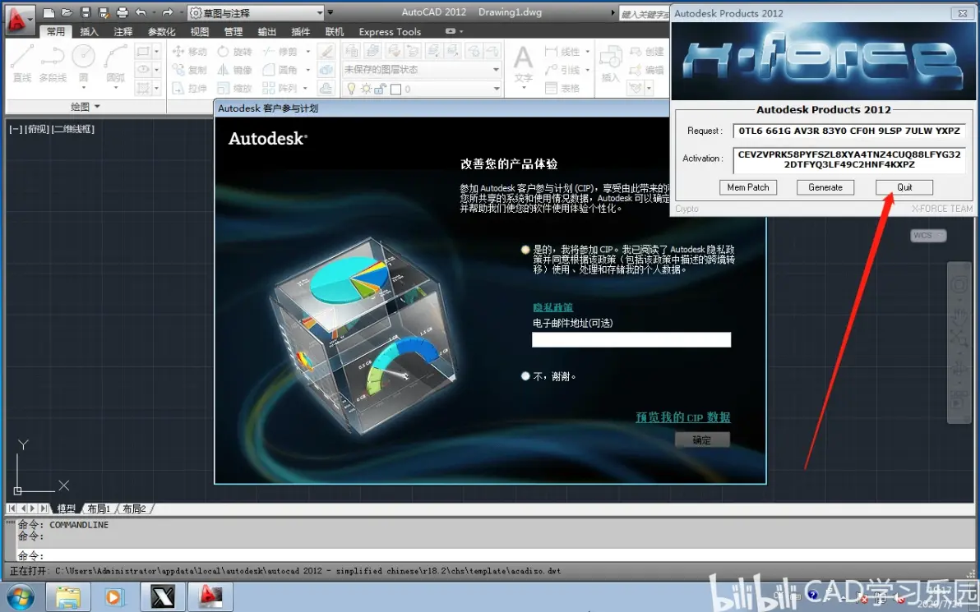Toggle the layer freeze sun icon

tap(366, 90)
